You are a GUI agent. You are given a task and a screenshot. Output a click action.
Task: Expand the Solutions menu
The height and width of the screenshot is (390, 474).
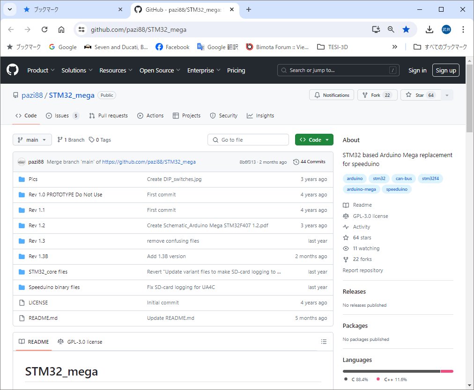click(x=77, y=70)
